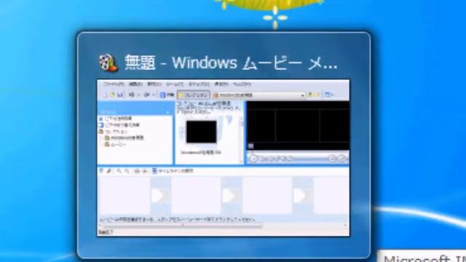Click the Play Storyboard icon

[144, 171]
